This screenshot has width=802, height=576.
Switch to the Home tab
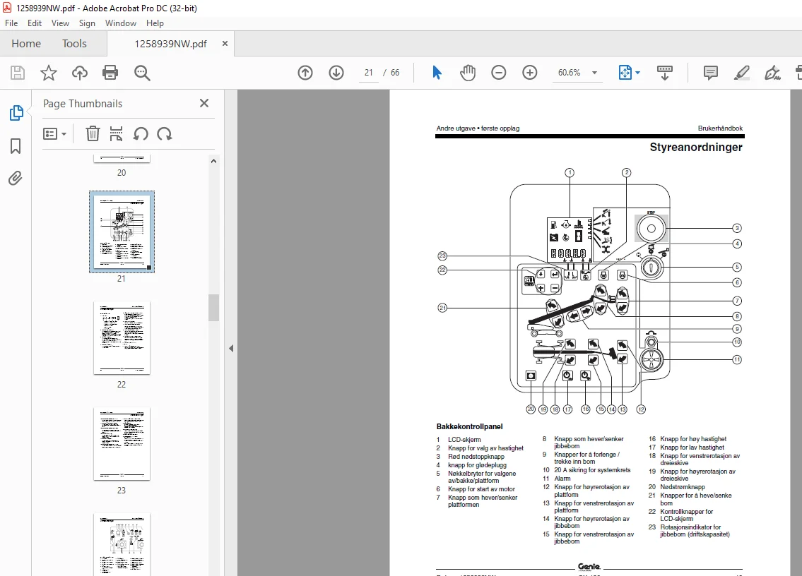tap(26, 44)
